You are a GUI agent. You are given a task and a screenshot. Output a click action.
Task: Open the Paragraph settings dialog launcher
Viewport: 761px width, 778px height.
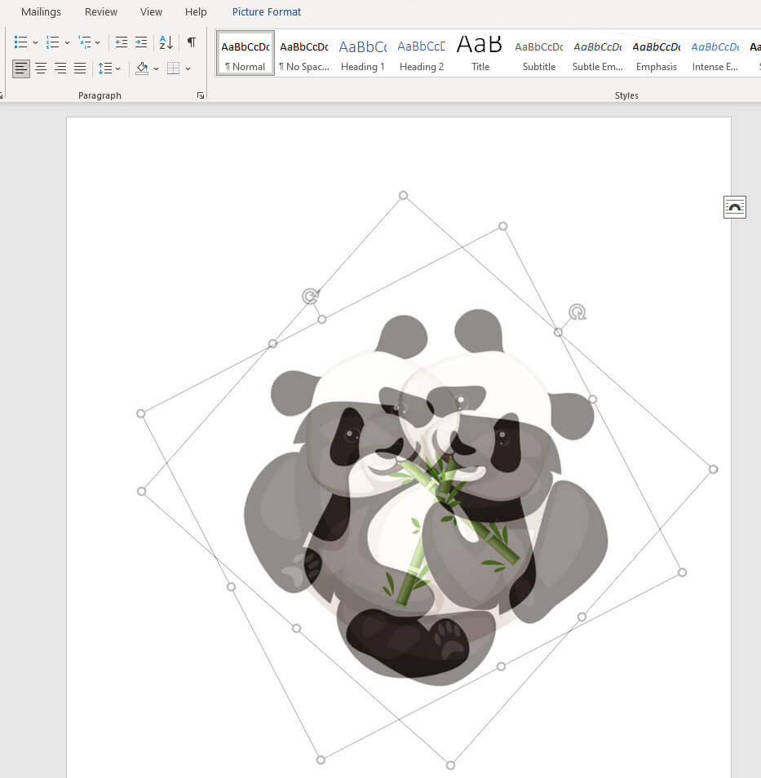click(201, 95)
